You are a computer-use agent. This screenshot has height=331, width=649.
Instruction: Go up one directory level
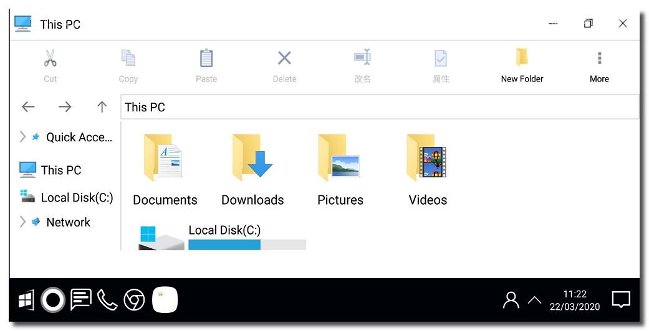pos(102,107)
